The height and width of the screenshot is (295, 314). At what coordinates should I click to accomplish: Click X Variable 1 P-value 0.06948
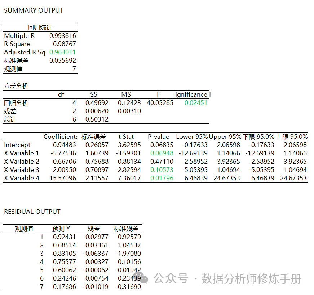162,153
